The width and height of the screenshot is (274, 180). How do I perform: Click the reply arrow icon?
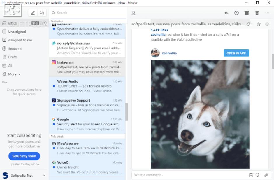226,13
